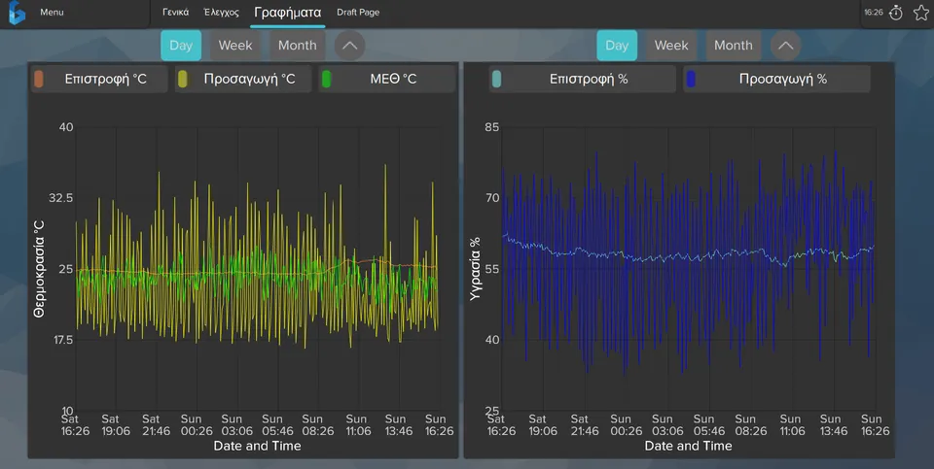Switch to the Έλεγχος tab

pos(221,12)
